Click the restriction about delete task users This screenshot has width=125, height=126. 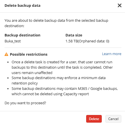pos(62,67)
